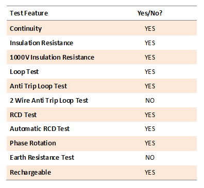
Task: Select the 1000V Insulation Resistance label
Action: point(52,57)
